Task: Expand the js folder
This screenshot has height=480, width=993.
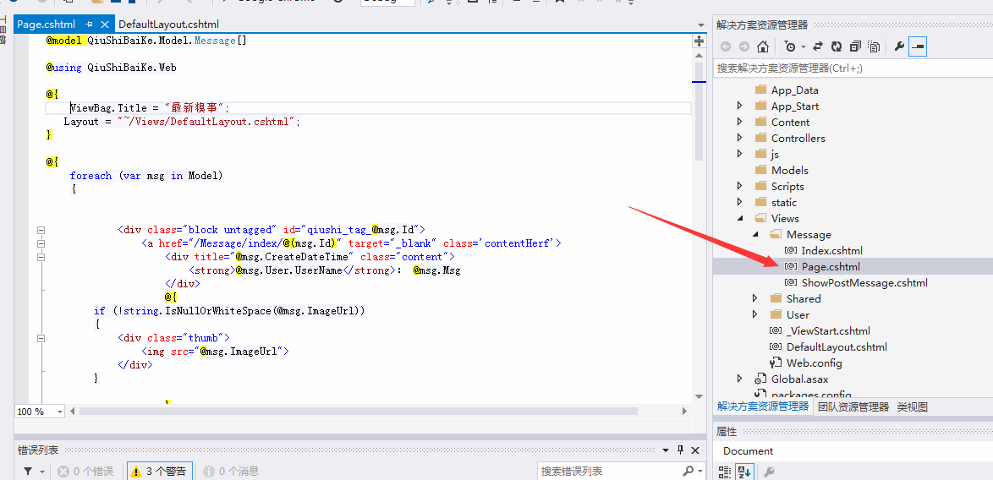Action: (x=739, y=154)
